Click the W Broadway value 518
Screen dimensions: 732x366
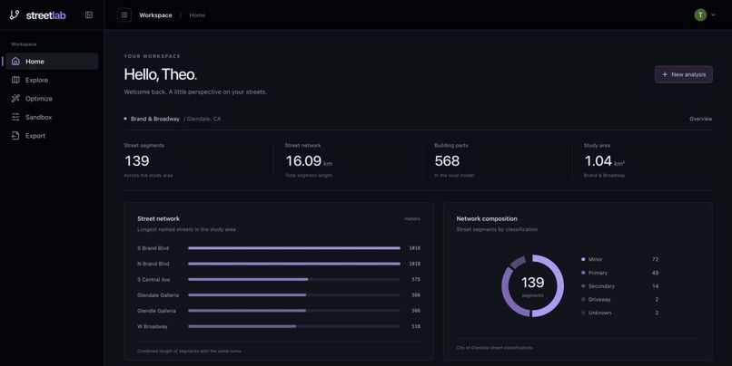pos(415,326)
